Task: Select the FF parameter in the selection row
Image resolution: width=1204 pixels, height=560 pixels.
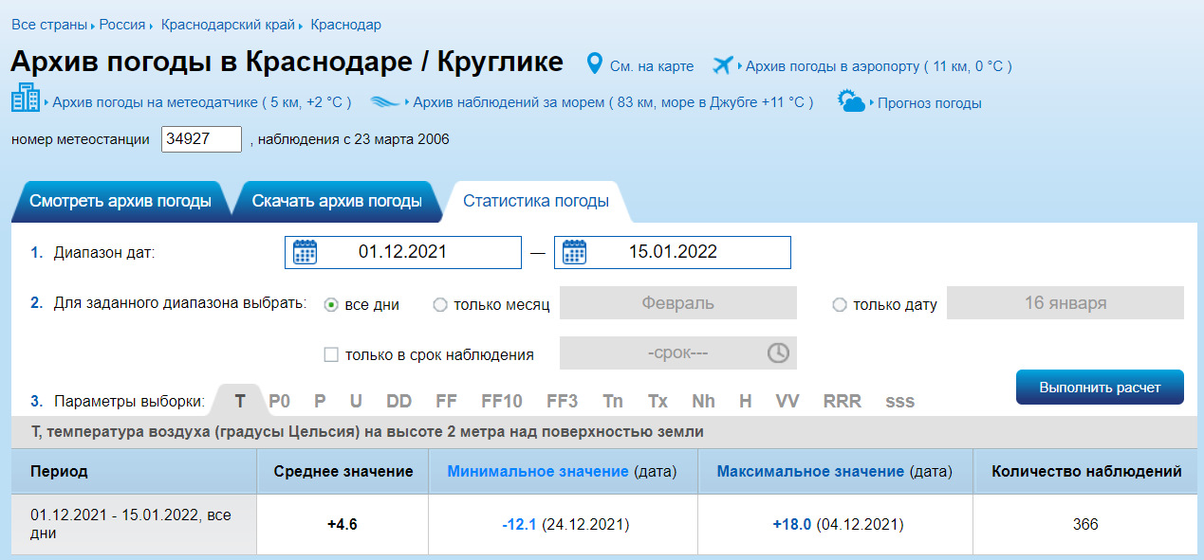Action: pos(446,401)
